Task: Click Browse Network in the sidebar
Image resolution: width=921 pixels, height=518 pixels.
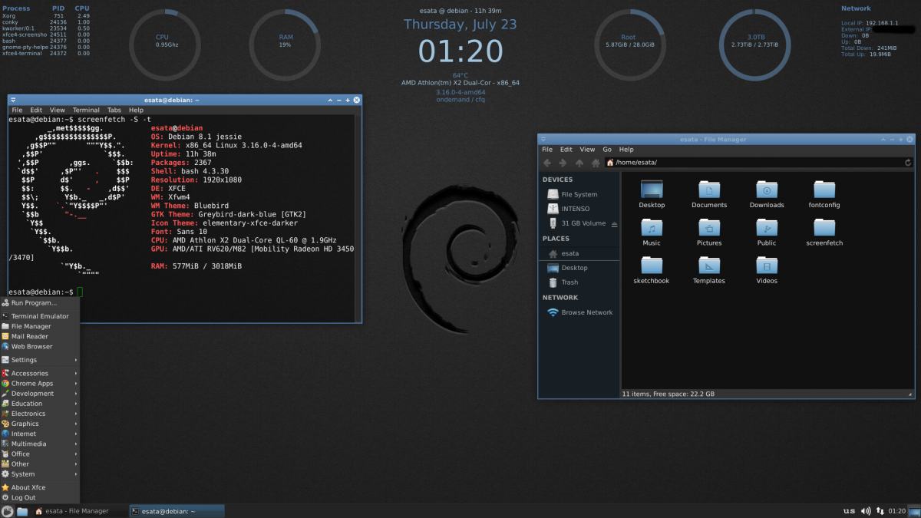Action: pos(579,312)
